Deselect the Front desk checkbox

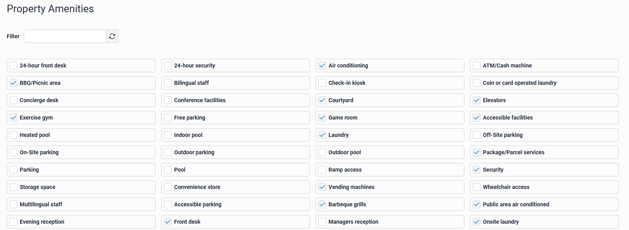168,222
